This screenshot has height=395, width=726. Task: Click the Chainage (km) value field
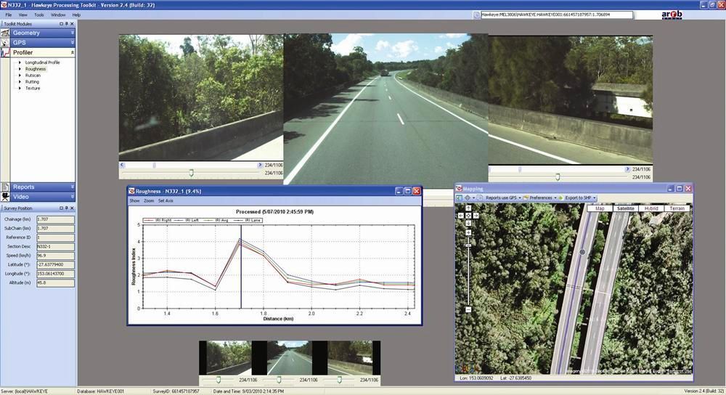(55, 219)
